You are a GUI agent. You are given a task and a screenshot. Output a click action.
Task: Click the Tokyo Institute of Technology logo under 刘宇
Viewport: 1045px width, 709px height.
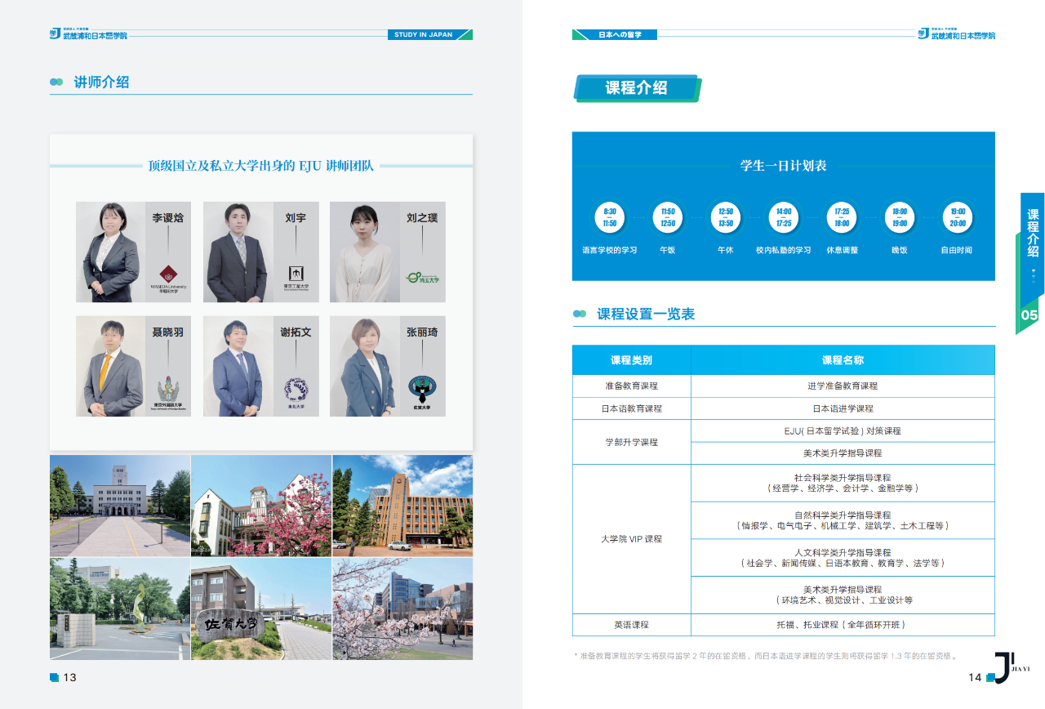(296, 277)
